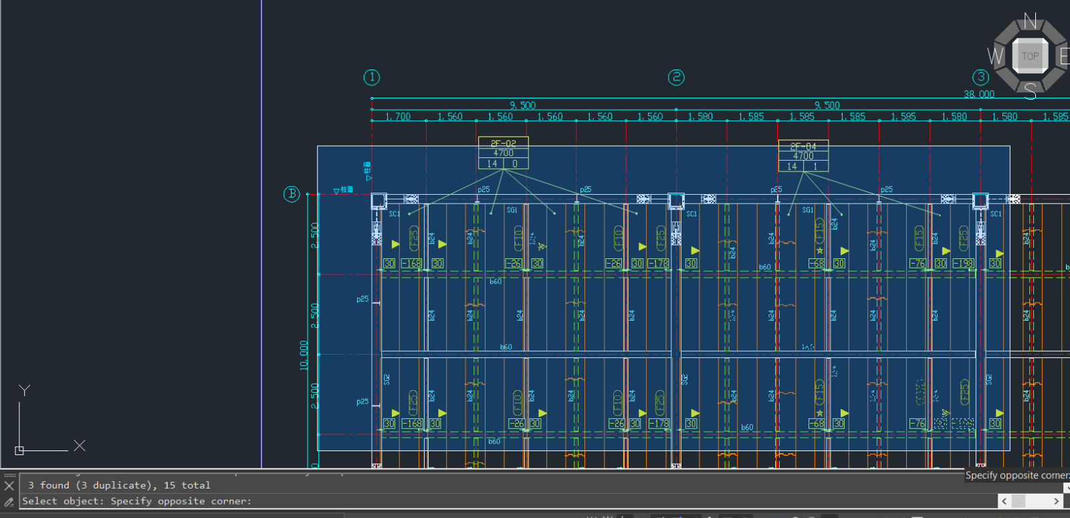Select the W direction on the ViewCube compass
The image size is (1070, 518).
995,56
